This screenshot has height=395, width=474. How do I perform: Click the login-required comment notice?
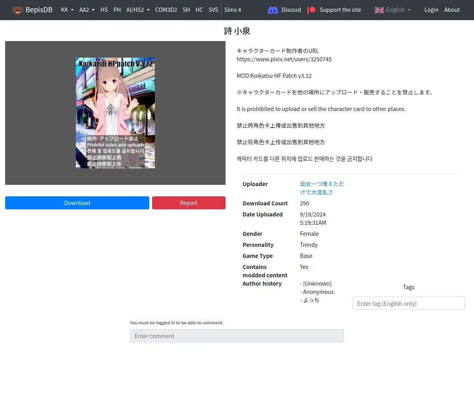pyautogui.click(x=177, y=323)
